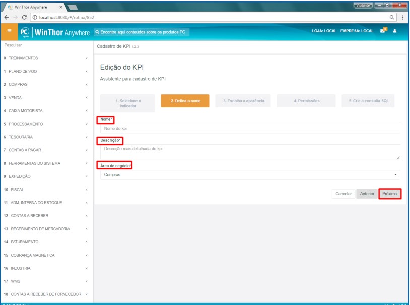This screenshot has width=410, height=305.
Task: Click the LOJA: LOCAL header text
Action: point(324,31)
